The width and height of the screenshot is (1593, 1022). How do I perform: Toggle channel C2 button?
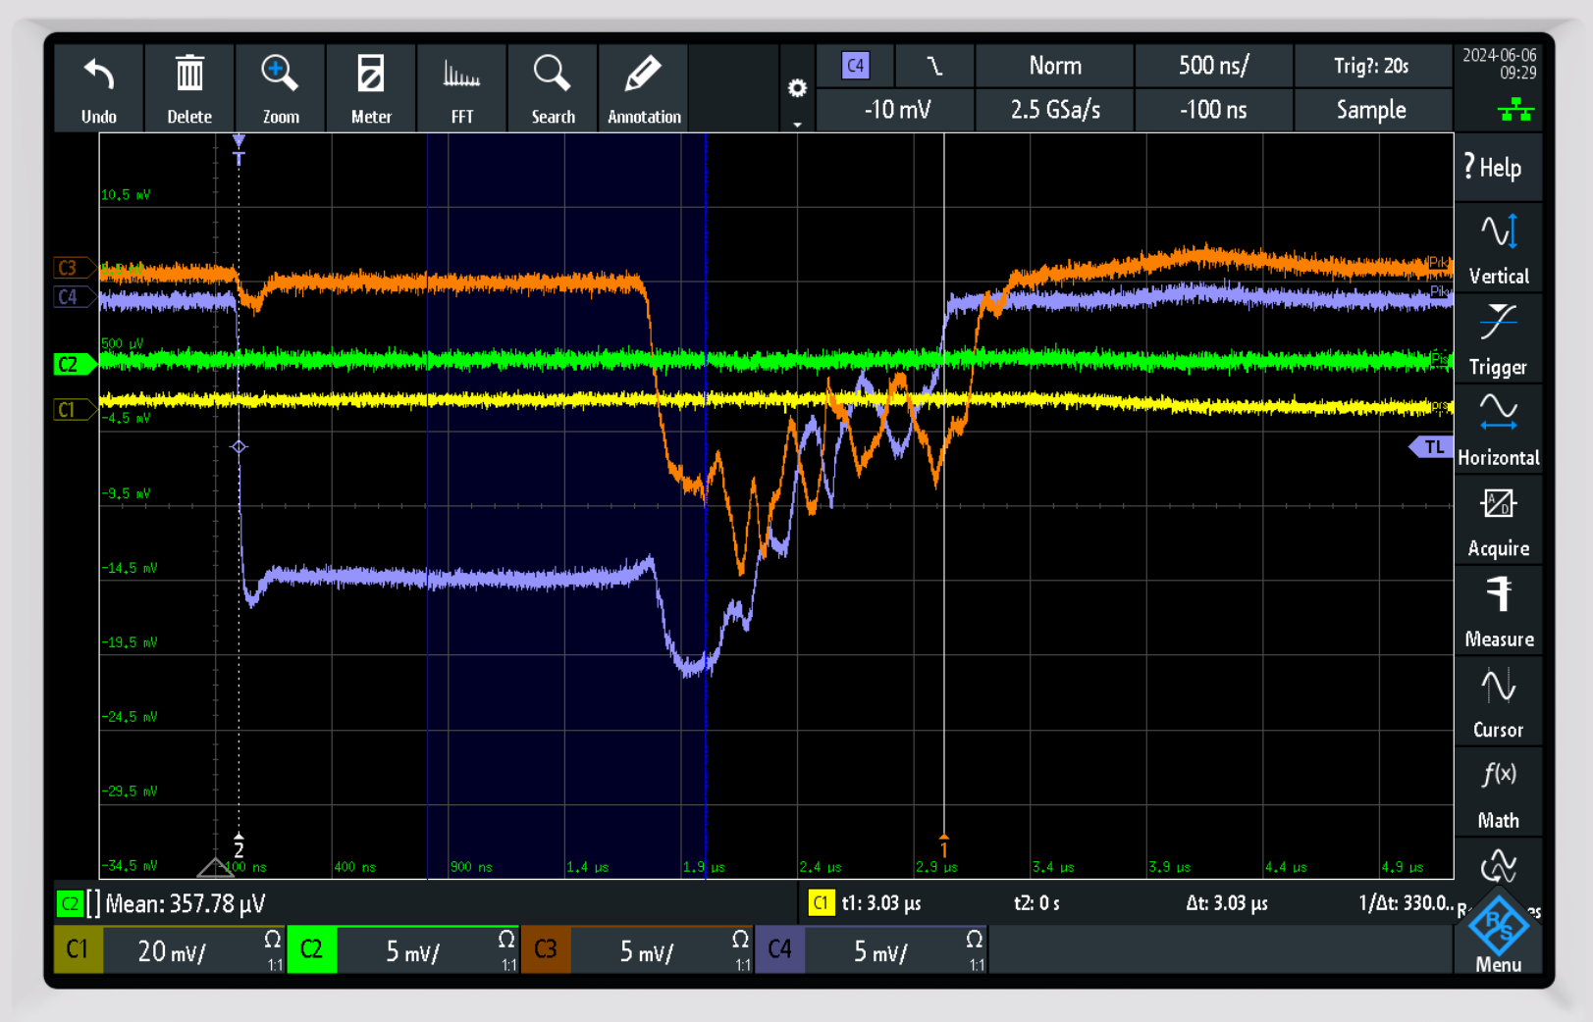coord(312,950)
